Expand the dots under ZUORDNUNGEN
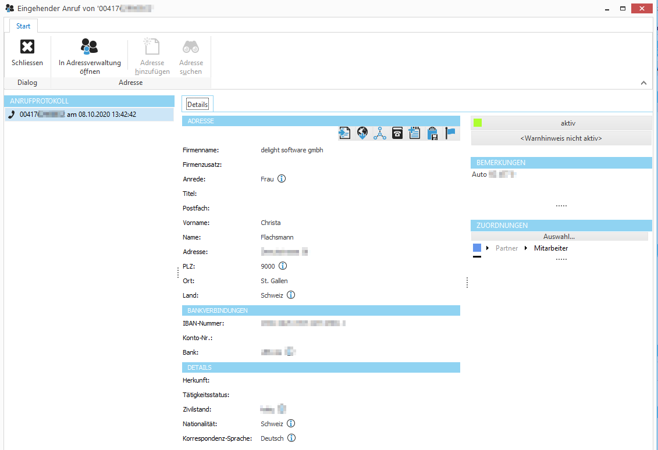 [561, 258]
